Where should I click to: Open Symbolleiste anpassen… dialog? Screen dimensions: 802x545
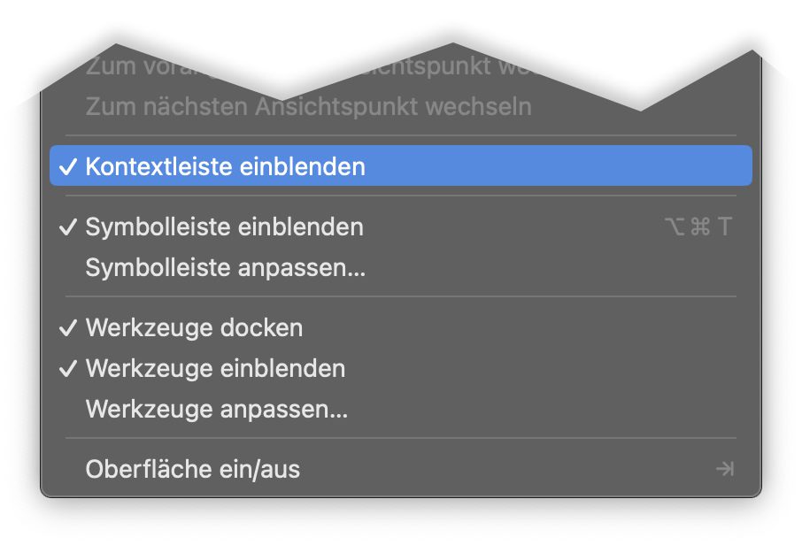click(x=225, y=267)
